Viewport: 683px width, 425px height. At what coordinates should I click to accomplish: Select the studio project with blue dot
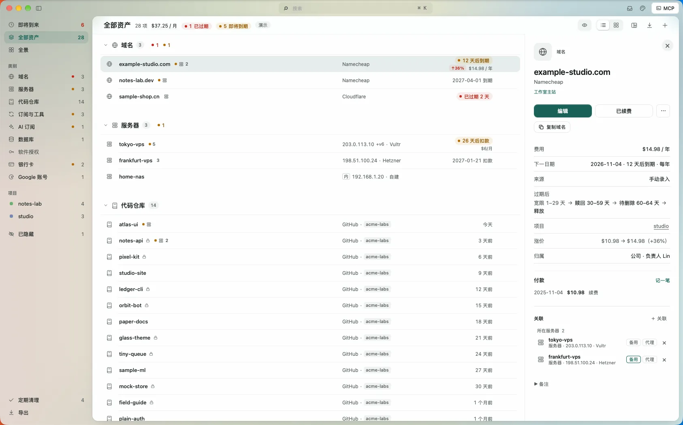coord(46,216)
